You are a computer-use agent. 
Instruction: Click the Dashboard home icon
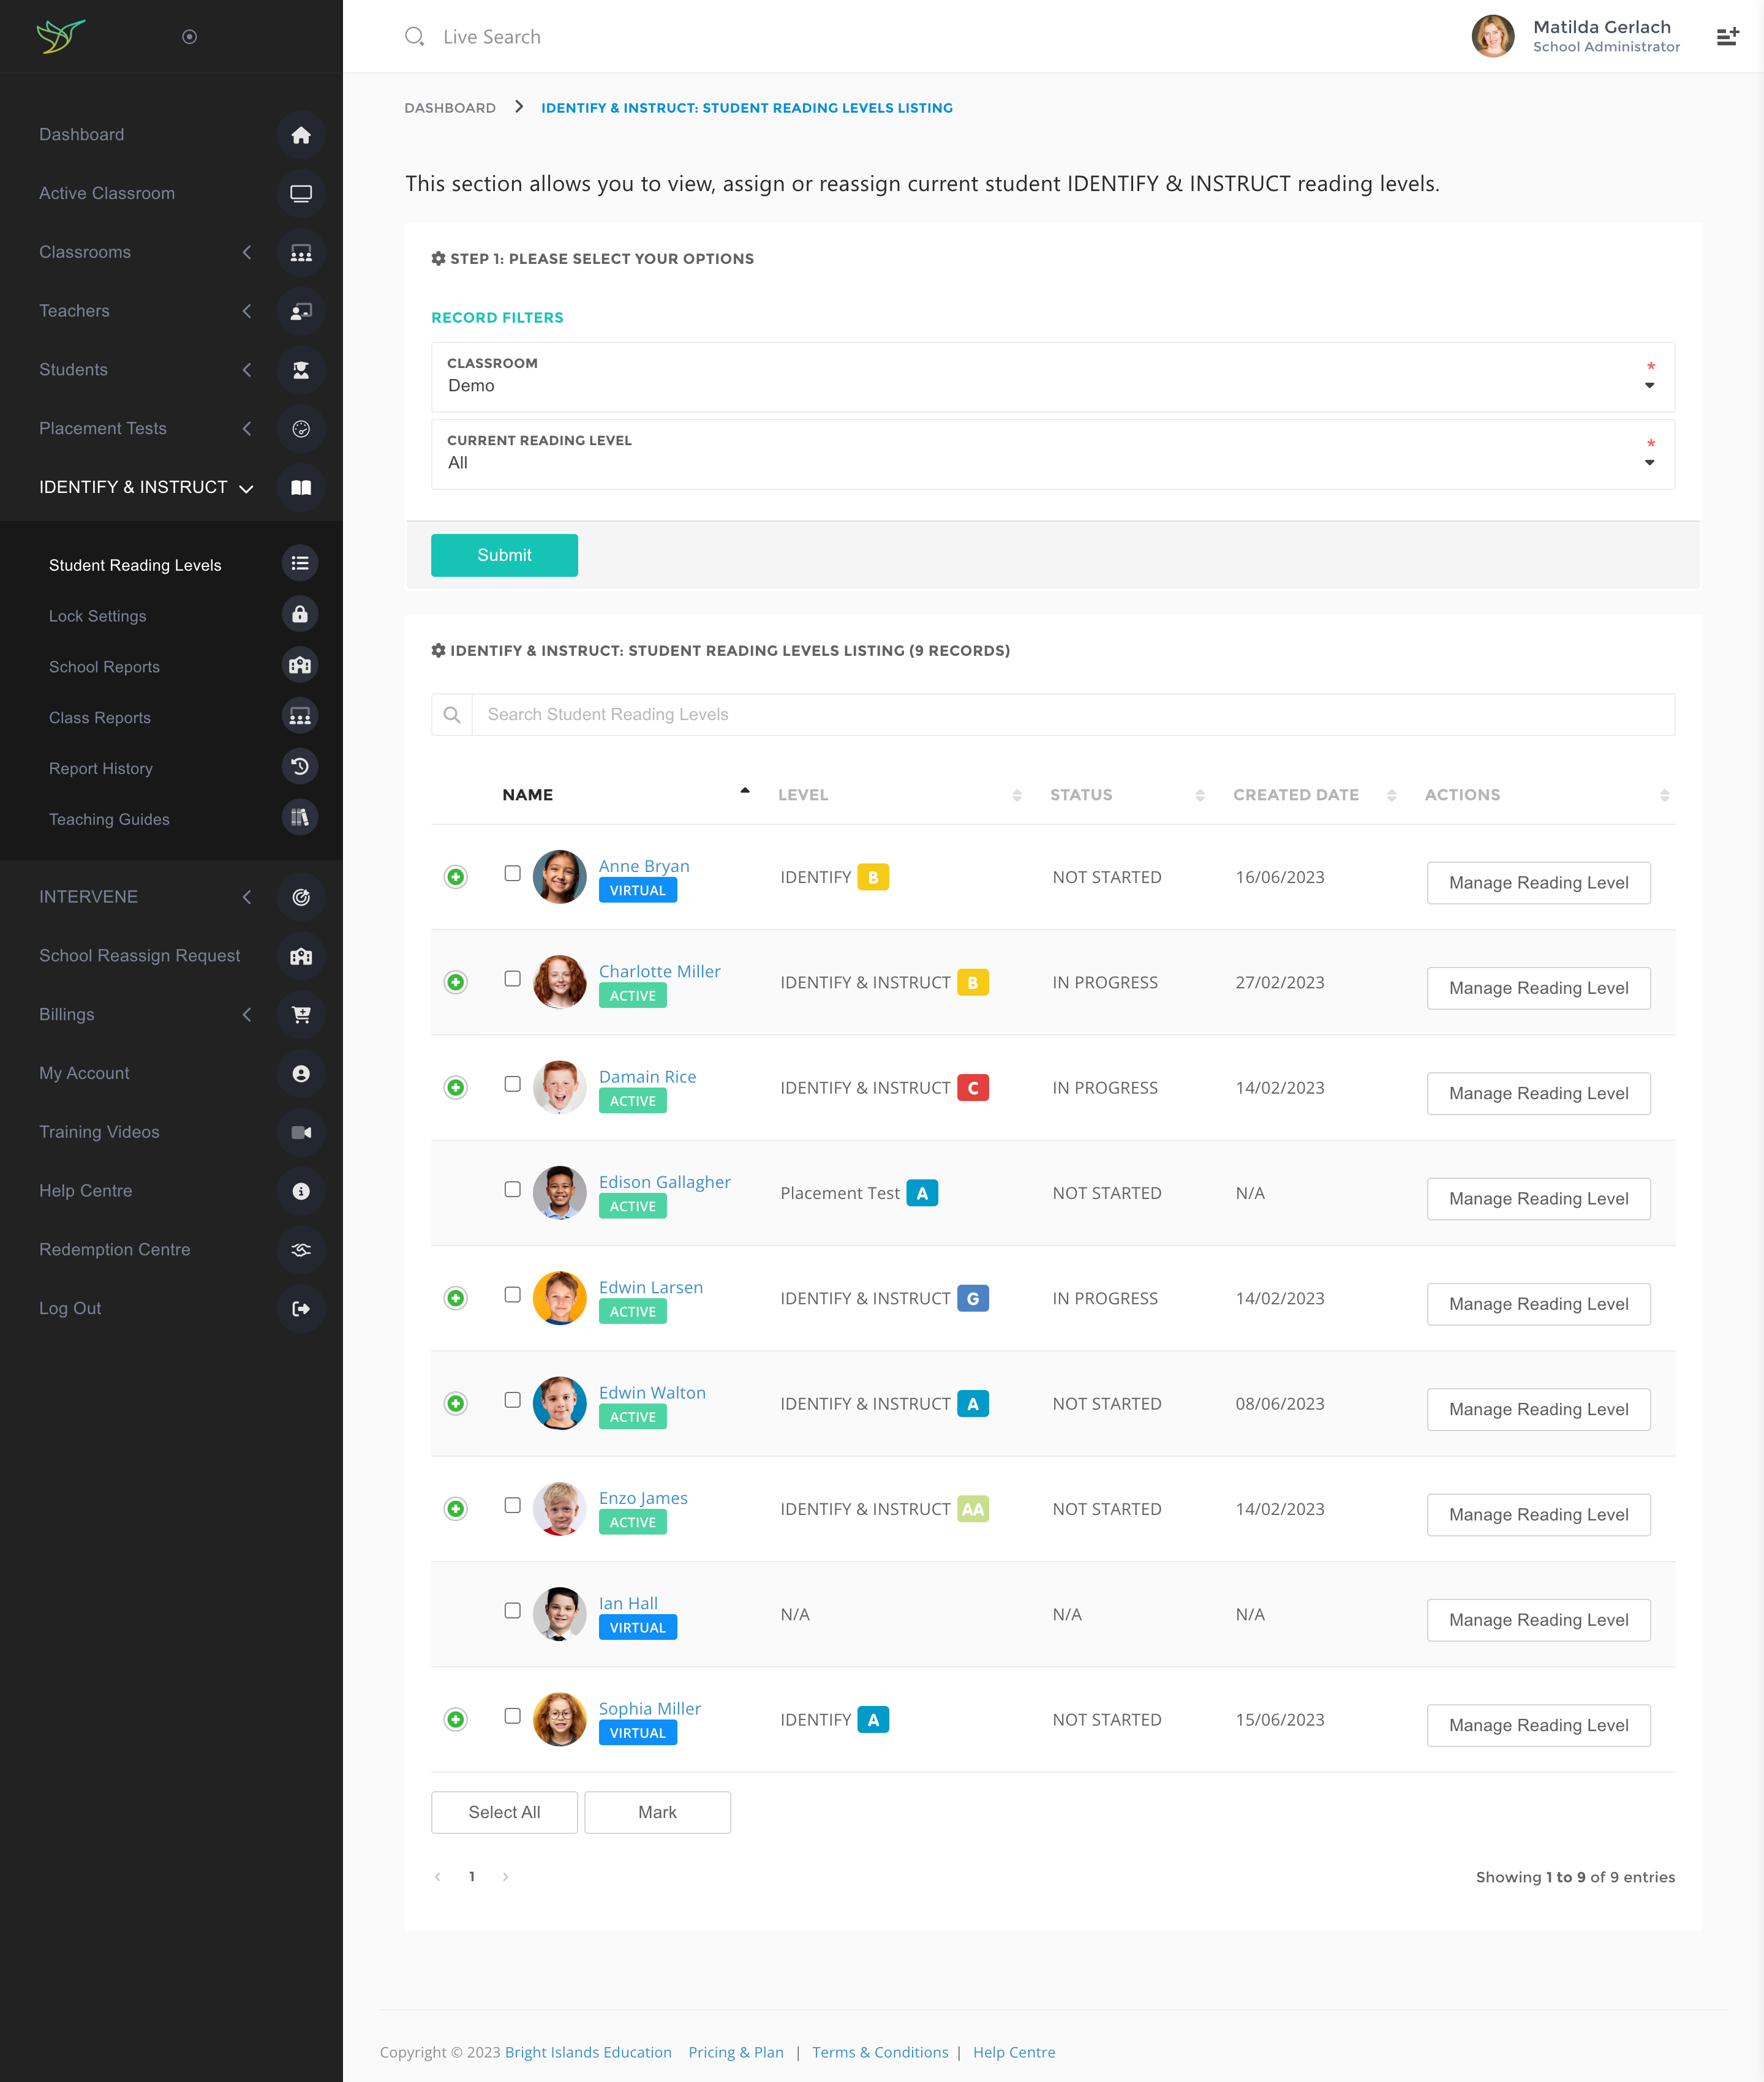pos(300,135)
